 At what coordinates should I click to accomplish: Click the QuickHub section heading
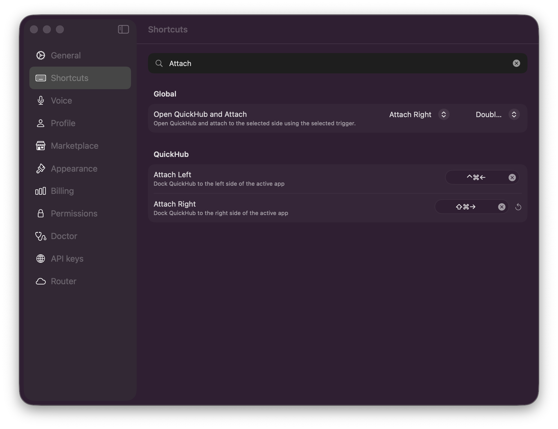[x=171, y=154]
